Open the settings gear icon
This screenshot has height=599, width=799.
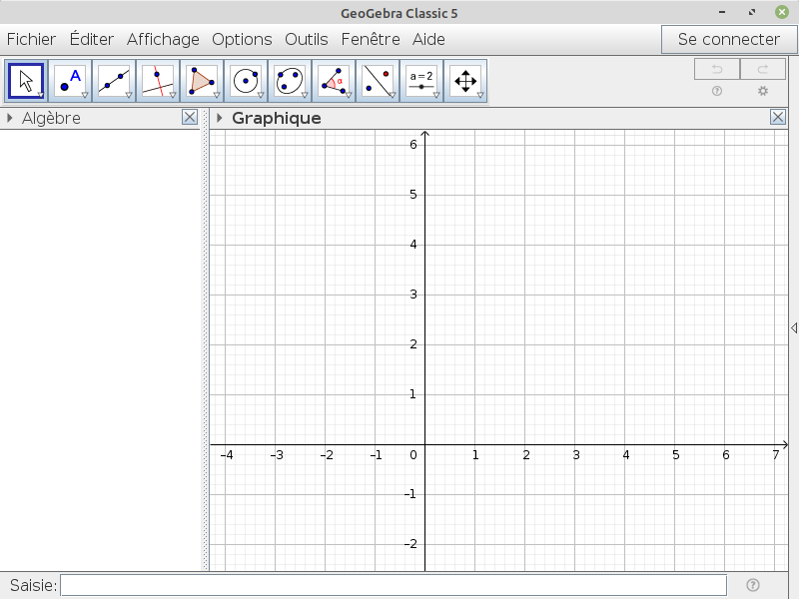coord(763,91)
